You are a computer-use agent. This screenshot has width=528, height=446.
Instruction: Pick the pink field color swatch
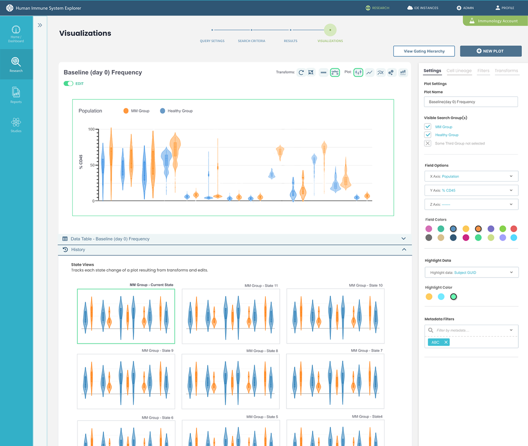point(429,229)
